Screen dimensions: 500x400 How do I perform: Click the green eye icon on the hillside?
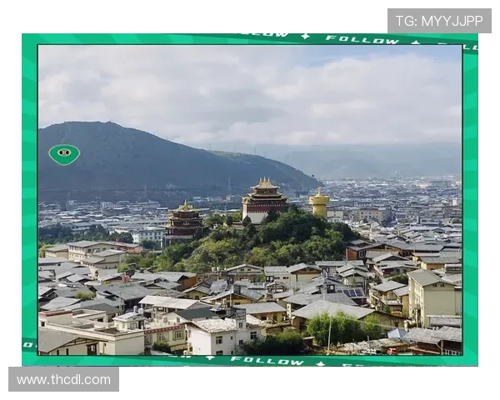click(64, 153)
